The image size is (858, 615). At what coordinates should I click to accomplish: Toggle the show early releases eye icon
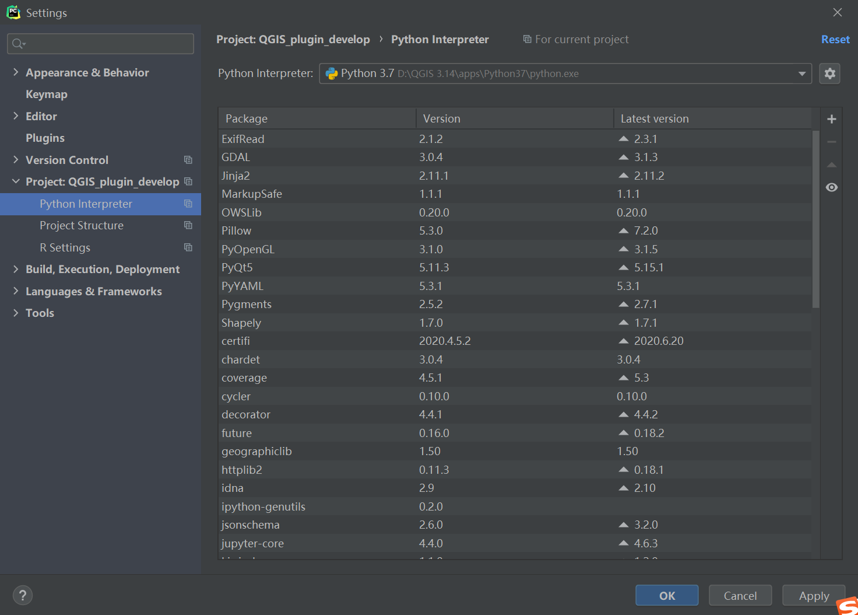(x=832, y=187)
